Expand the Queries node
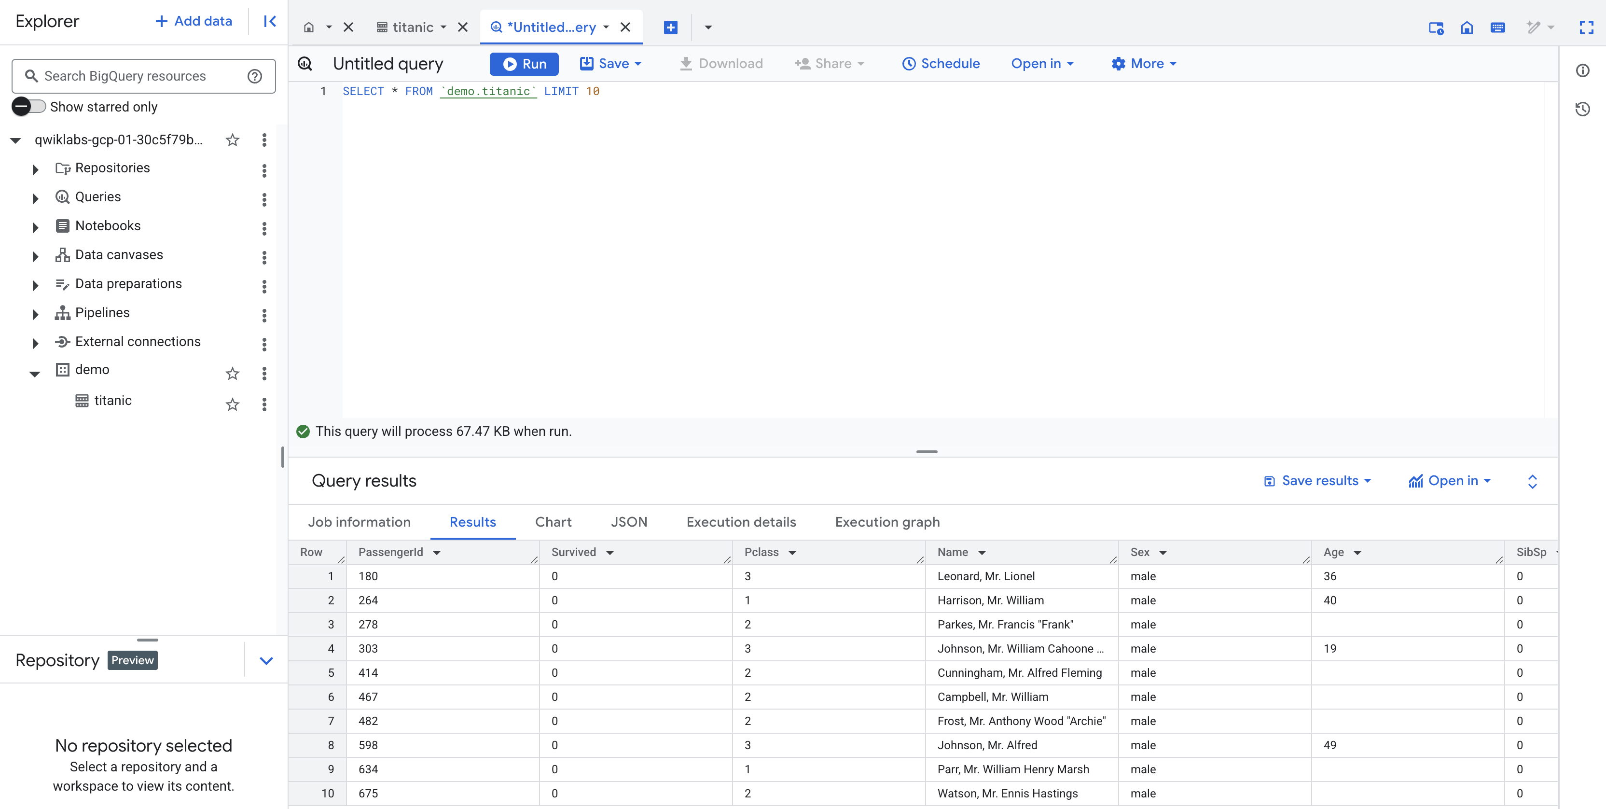This screenshot has height=809, width=1606. tap(36, 198)
